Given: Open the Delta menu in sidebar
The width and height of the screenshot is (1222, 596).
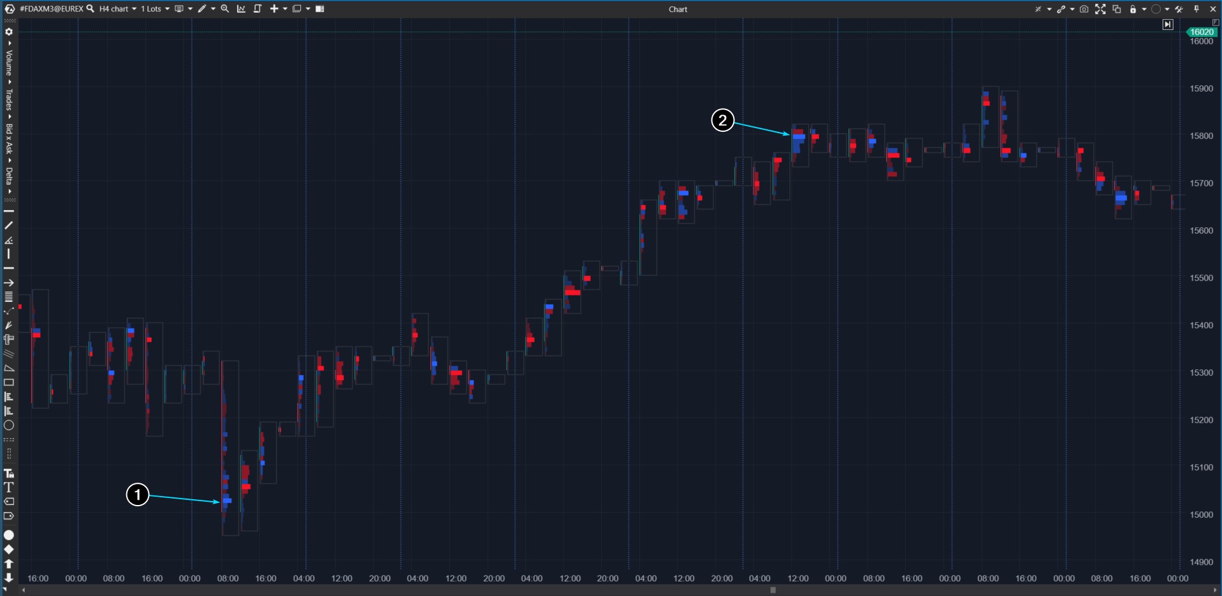Looking at the screenshot, I should [9, 176].
